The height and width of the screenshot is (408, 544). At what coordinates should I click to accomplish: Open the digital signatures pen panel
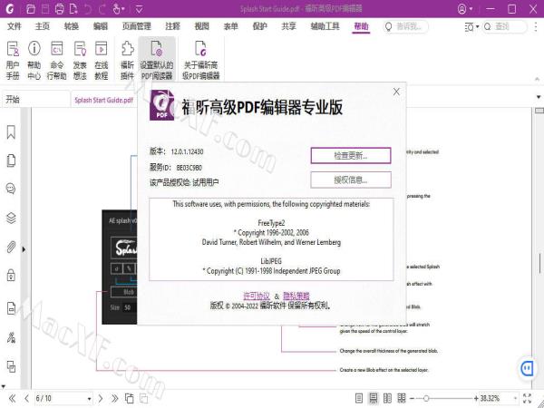point(11,337)
